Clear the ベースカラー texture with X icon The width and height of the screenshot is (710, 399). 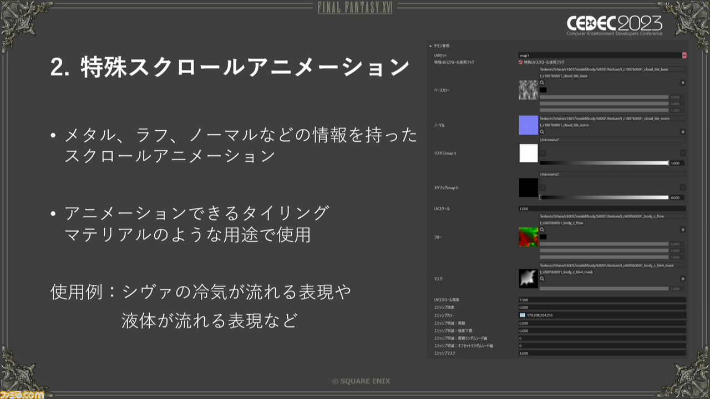click(683, 83)
